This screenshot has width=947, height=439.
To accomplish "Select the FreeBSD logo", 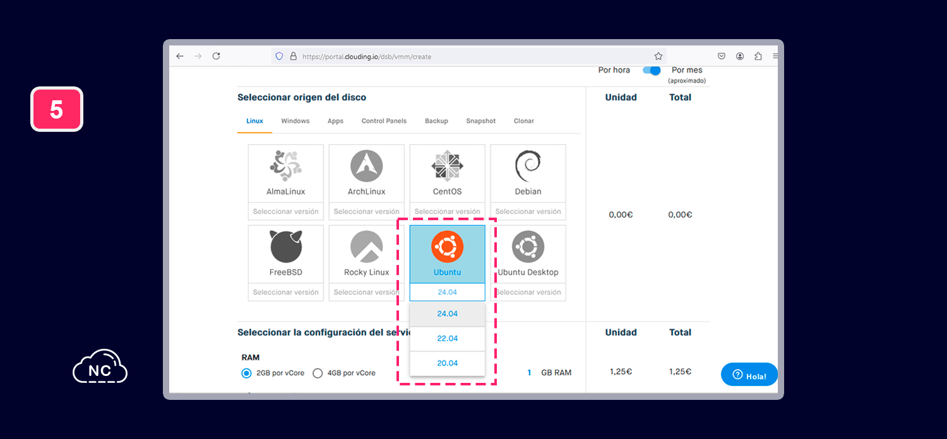I will tap(285, 246).
